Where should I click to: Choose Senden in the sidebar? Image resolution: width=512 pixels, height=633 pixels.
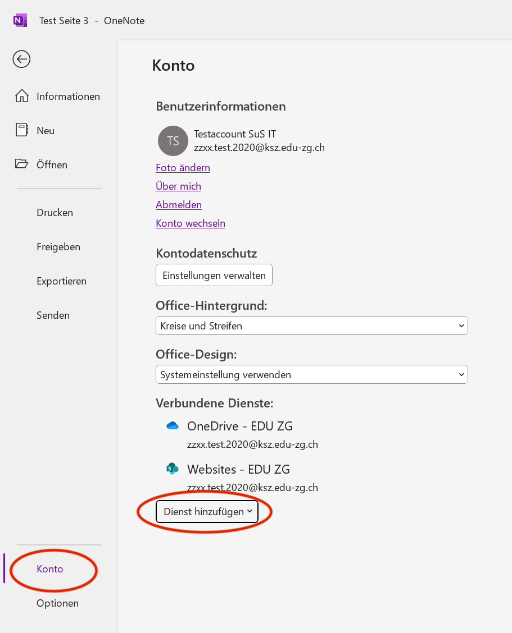(53, 315)
